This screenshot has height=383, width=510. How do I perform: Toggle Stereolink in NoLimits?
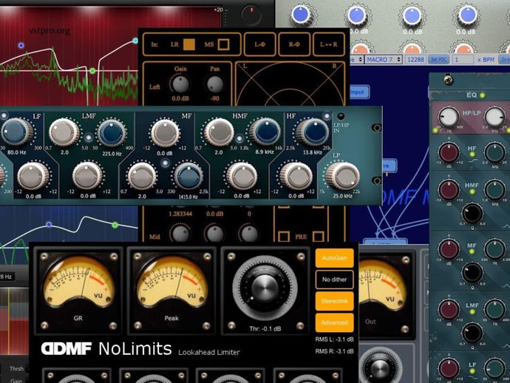tap(334, 301)
